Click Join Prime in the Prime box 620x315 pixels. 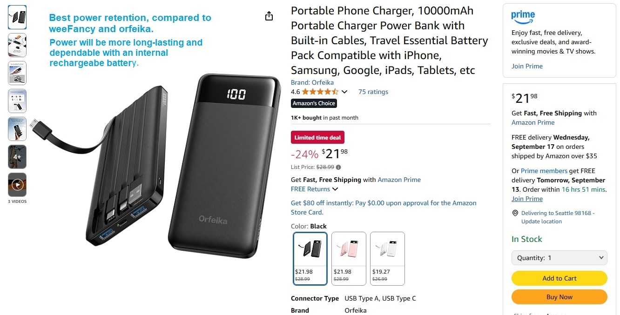coord(527,66)
